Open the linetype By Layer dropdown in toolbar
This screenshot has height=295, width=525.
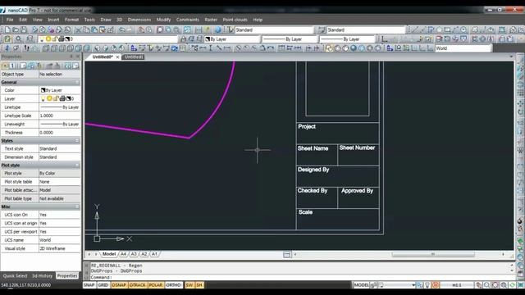(290, 39)
